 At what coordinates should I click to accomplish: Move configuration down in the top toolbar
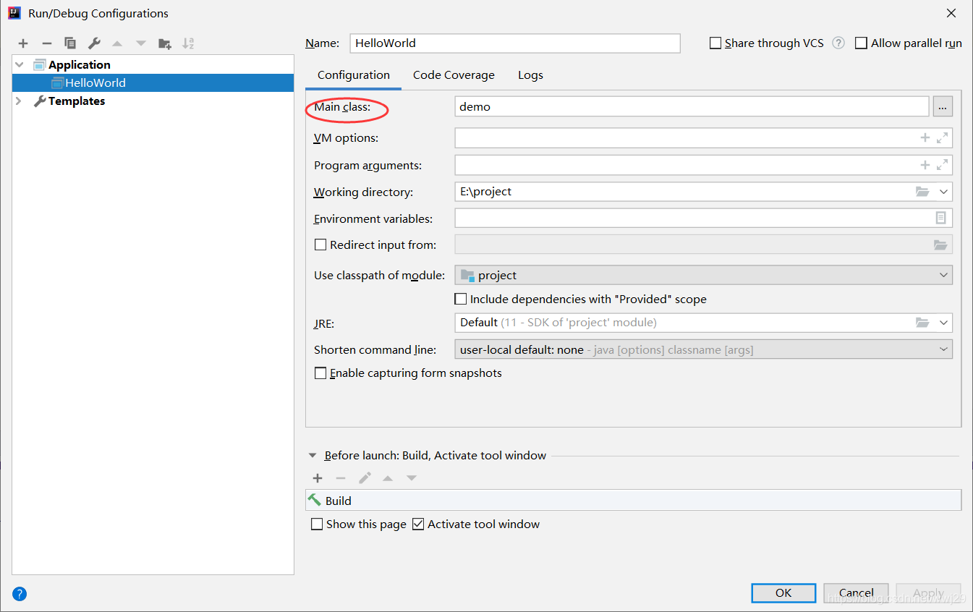click(x=141, y=43)
